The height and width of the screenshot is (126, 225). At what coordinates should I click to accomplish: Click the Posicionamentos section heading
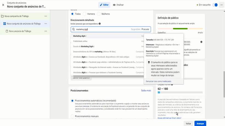coord(79,91)
